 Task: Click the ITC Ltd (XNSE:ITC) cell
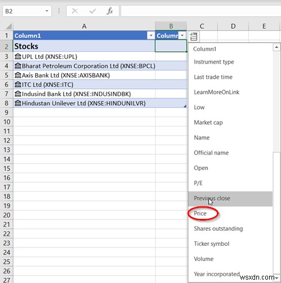pos(84,84)
